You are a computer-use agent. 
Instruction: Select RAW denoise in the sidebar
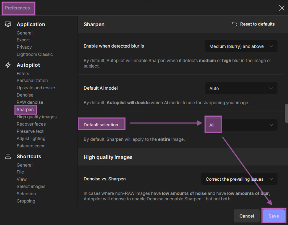(x=30, y=102)
